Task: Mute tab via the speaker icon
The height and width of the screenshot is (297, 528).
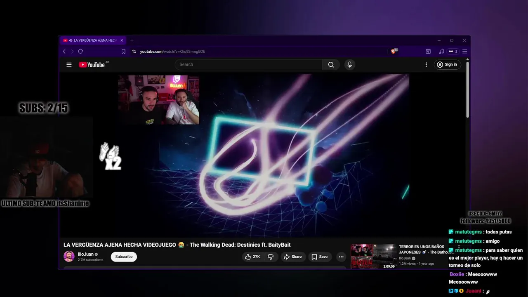Action: click(71, 40)
